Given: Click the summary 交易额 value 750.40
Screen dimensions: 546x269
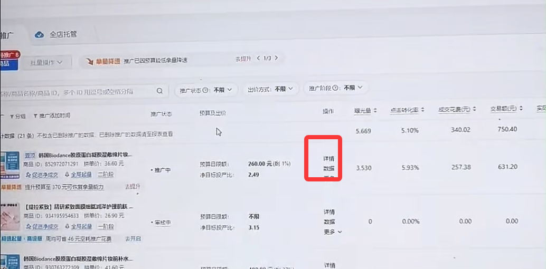Looking at the screenshot, I should (507, 129).
